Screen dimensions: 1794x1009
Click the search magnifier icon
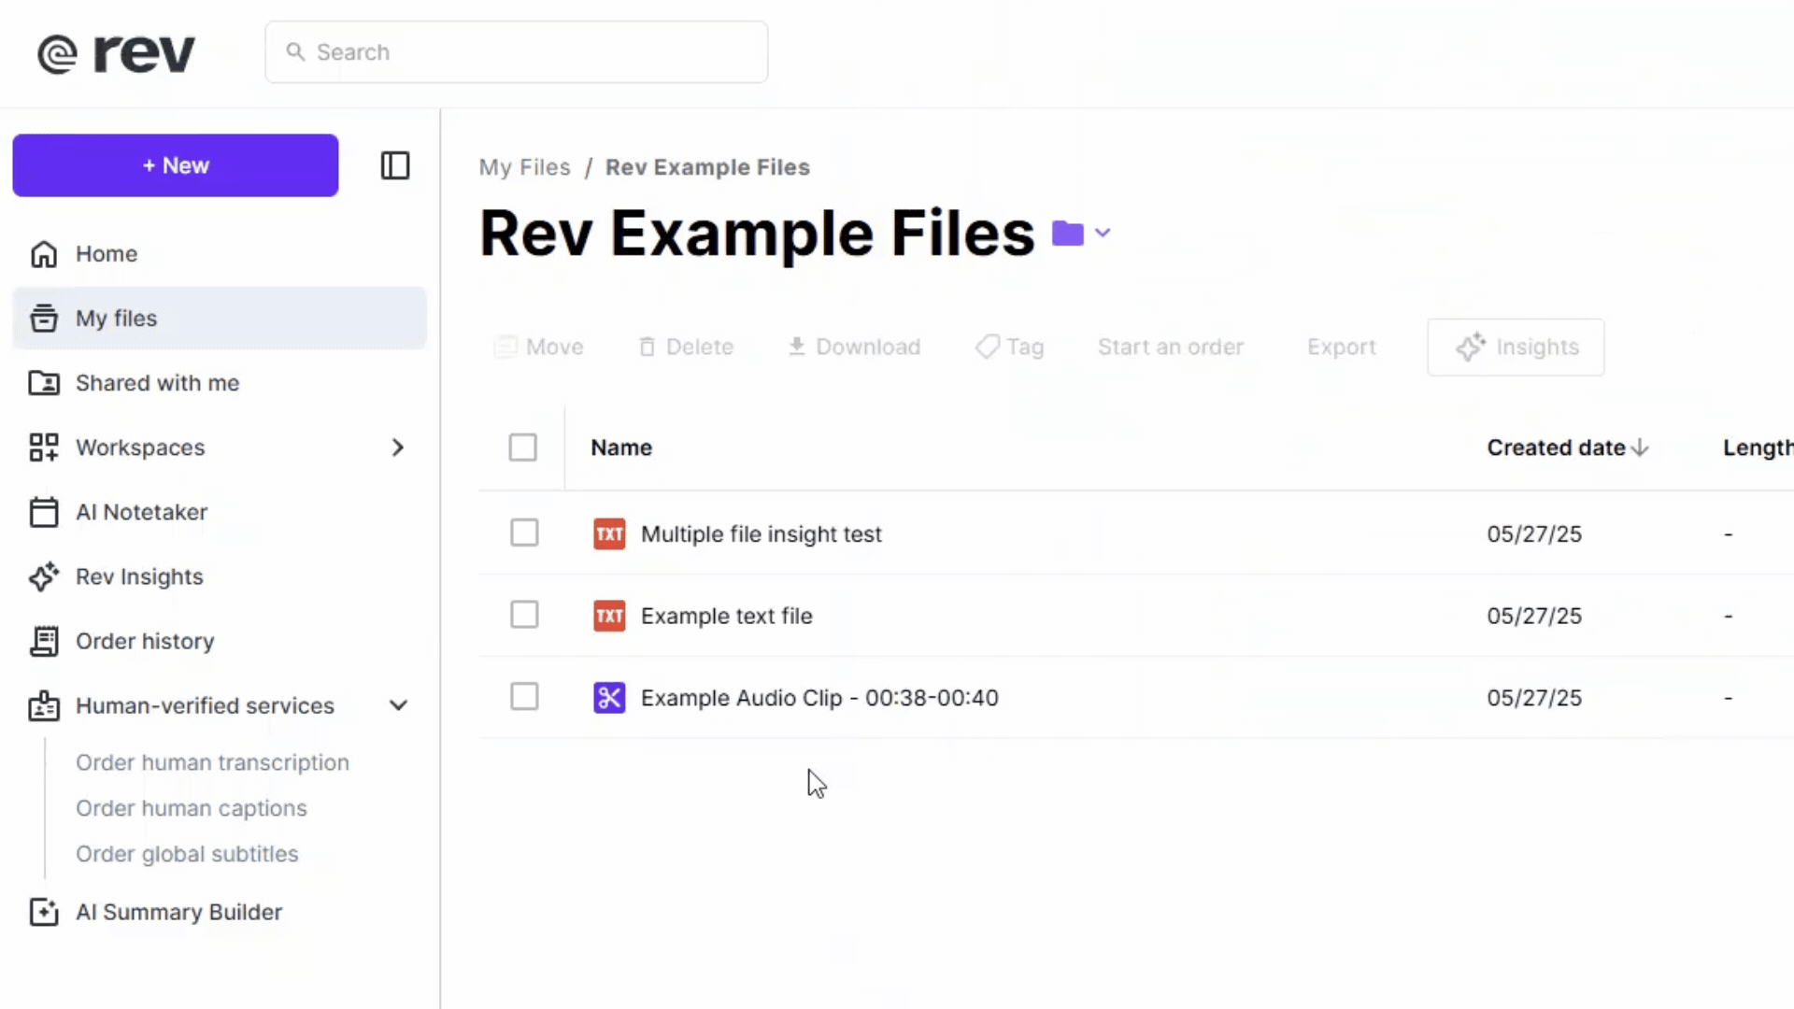point(295,51)
